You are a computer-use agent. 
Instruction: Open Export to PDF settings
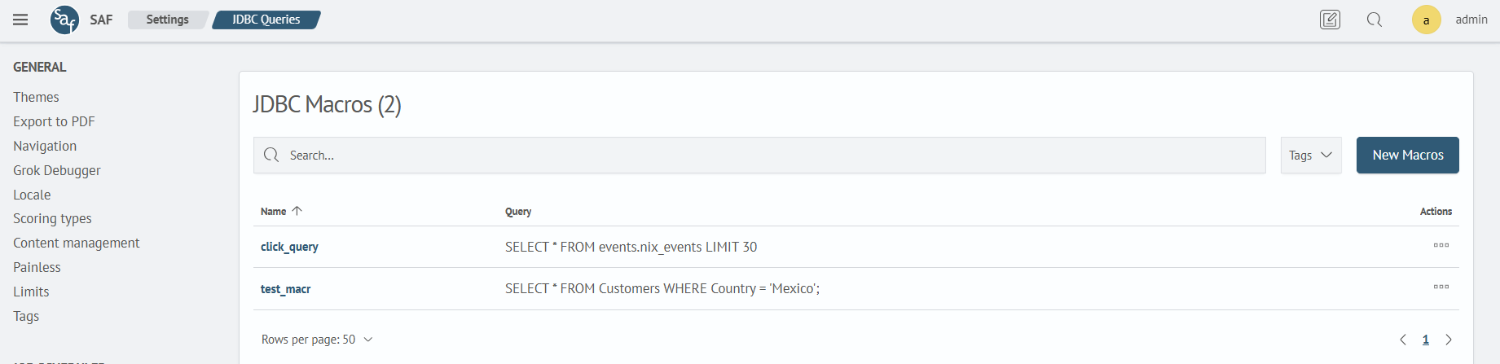[x=54, y=121]
